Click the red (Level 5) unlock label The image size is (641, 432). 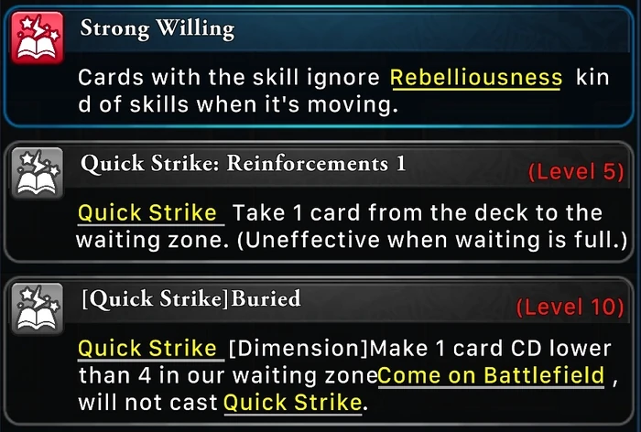[x=576, y=172]
